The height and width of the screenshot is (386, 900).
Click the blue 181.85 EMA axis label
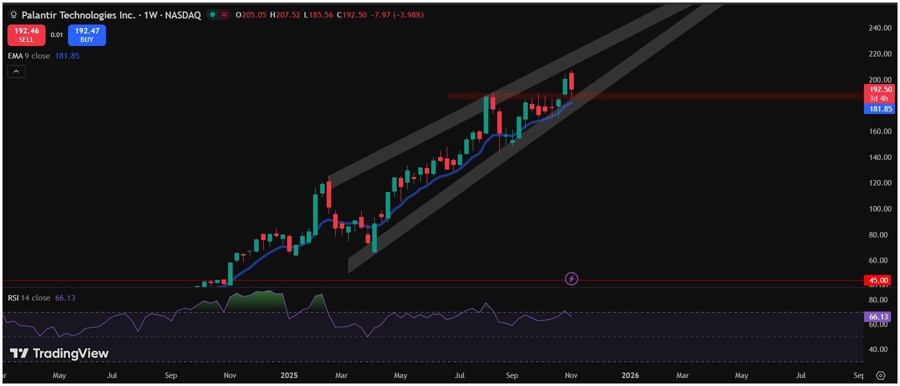[879, 109]
